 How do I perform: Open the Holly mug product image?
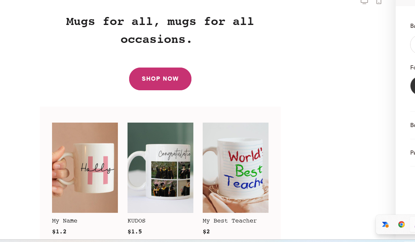[x=85, y=168]
